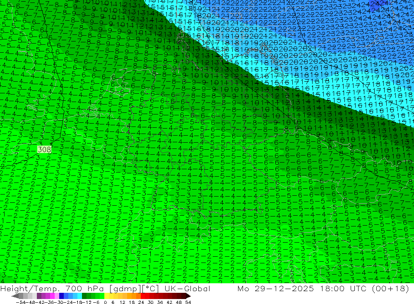Click the yellow 0 degree legend swatch
Viewport: 414px width, 304px height.
pyautogui.click(x=106, y=296)
